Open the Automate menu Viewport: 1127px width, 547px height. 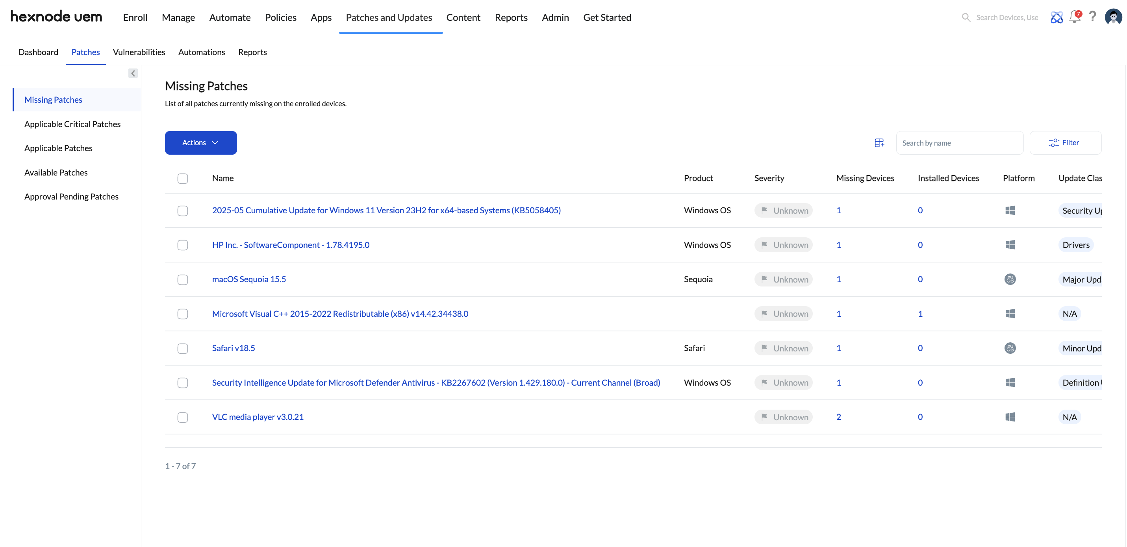click(x=230, y=17)
